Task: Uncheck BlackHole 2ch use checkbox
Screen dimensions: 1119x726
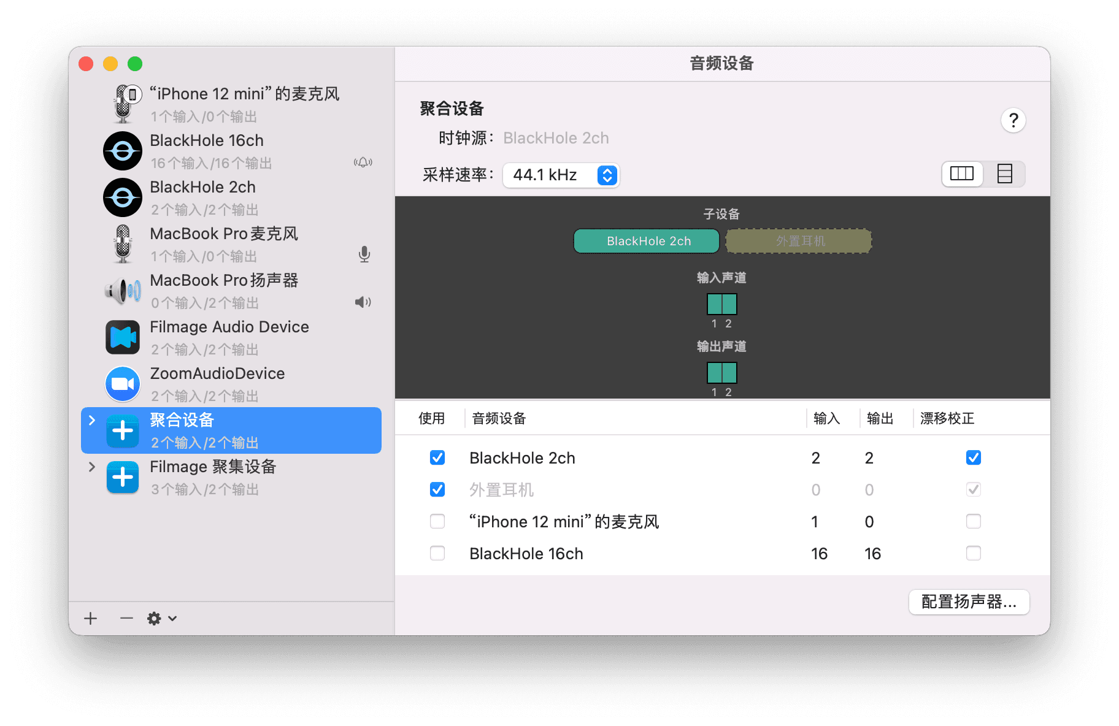Action: 437,457
